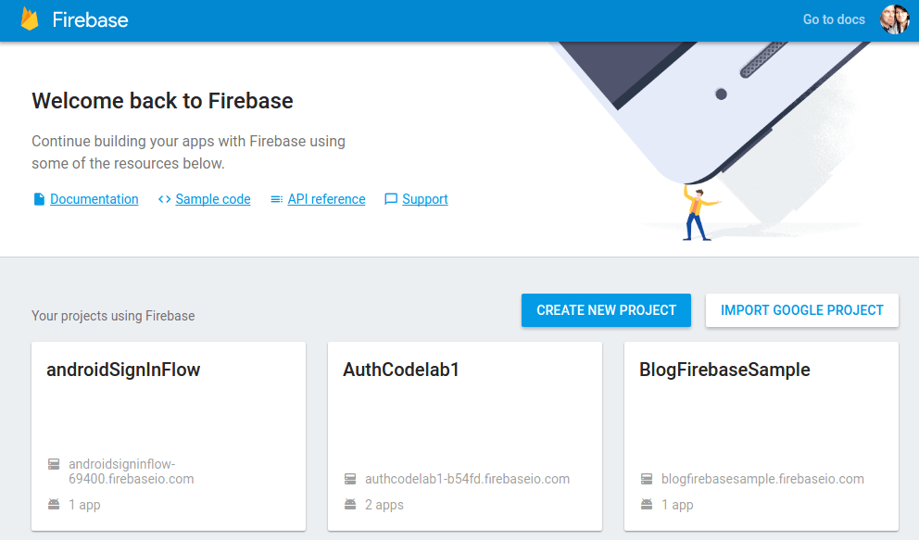Click the Android icon on androidSignInFlow card

click(54, 504)
